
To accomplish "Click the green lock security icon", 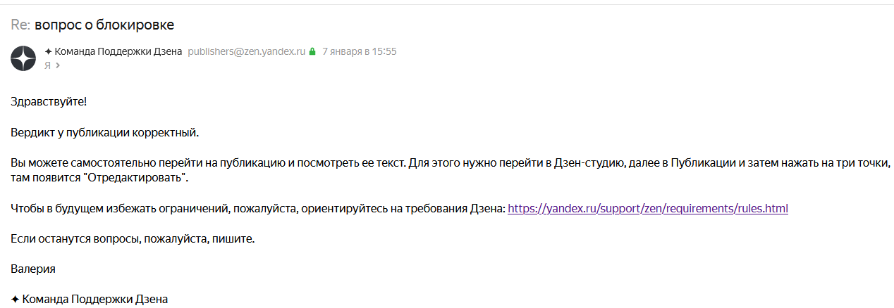I will [x=312, y=51].
